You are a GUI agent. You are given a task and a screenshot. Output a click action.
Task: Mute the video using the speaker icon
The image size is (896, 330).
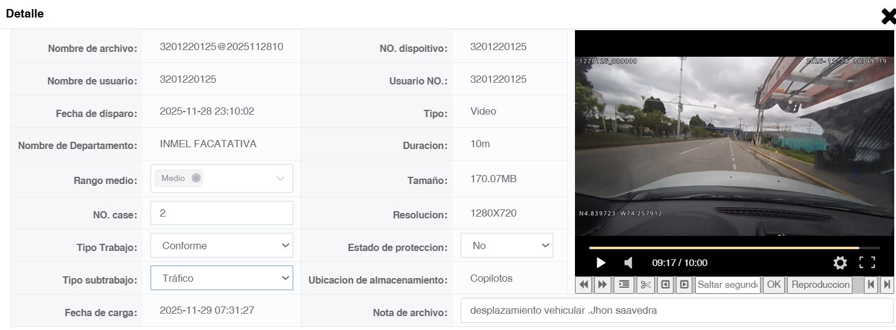pyautogui.click(x=628, y=262)
